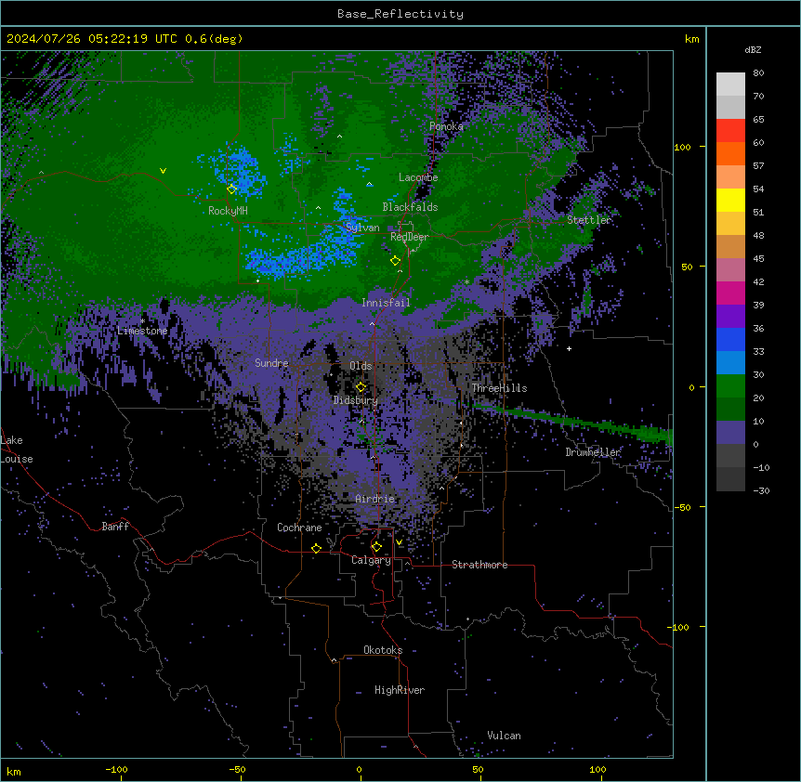Click the white caret marker left of Lacombe
The image size is (801, 782).
click(369, 184)
